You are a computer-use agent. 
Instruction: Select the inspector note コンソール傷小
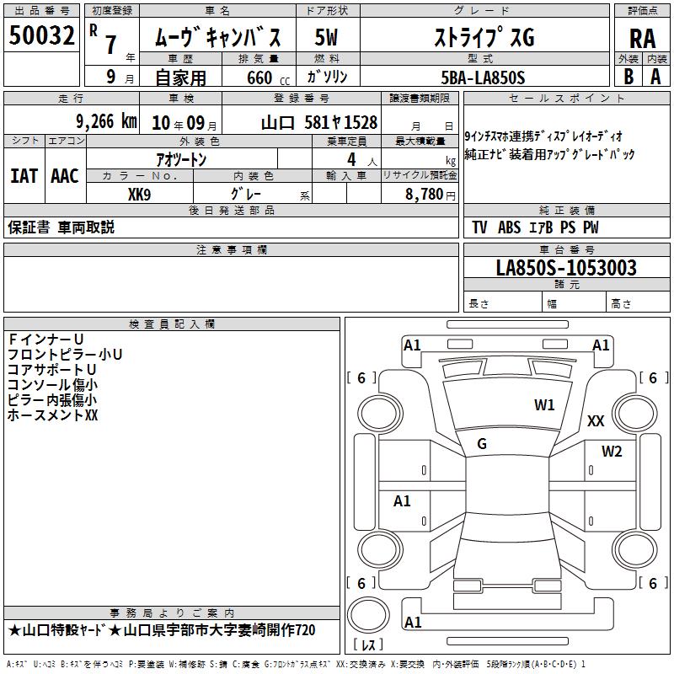point(52,384)
